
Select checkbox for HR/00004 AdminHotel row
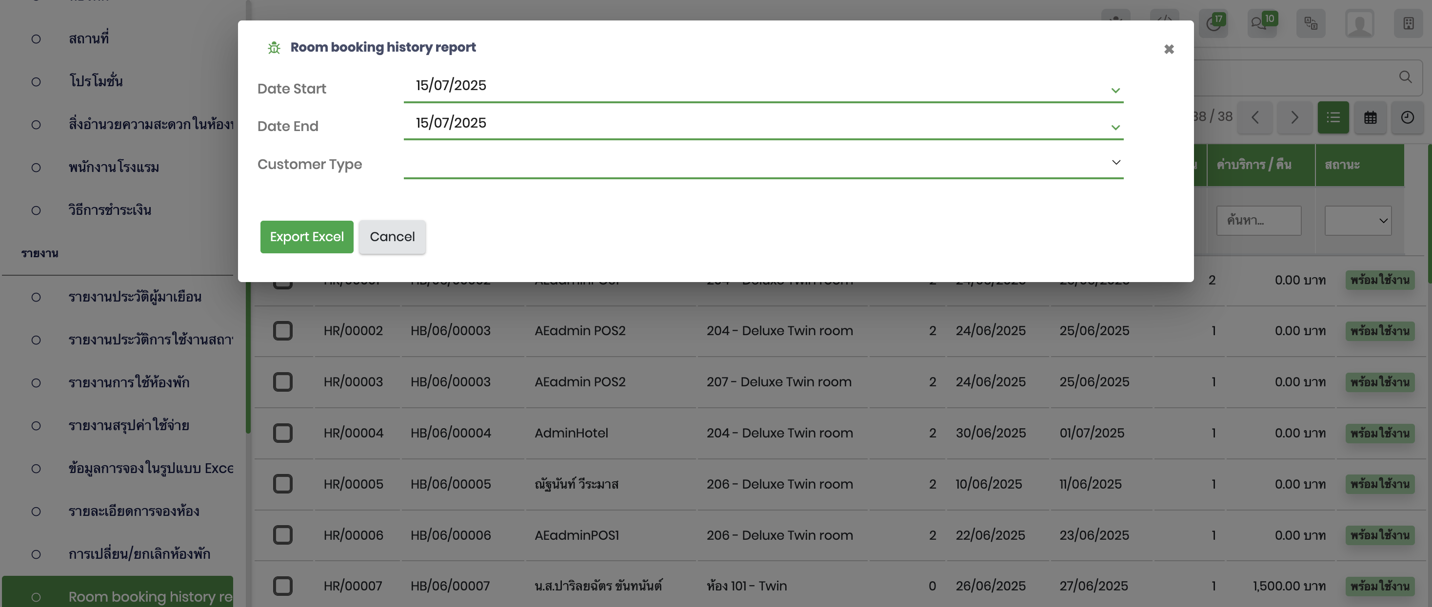(x=282, y=433)
